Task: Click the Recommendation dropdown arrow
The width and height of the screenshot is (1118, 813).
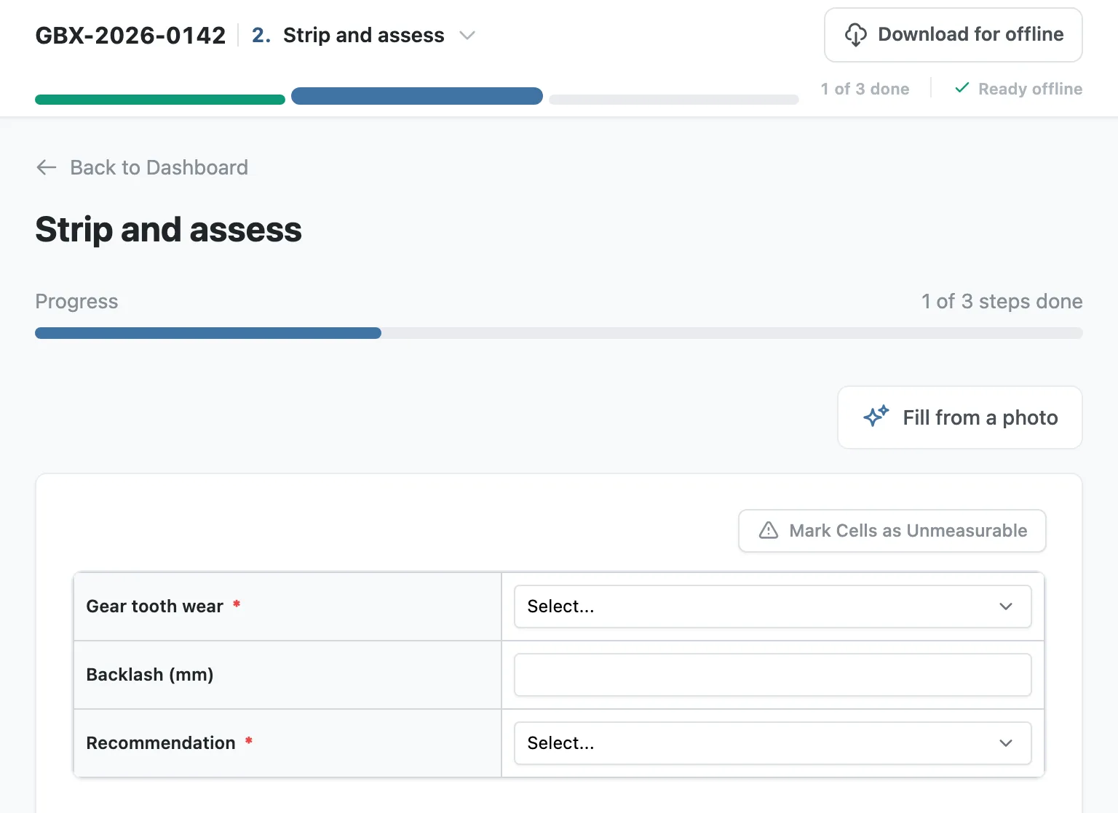Action: 1006,743
